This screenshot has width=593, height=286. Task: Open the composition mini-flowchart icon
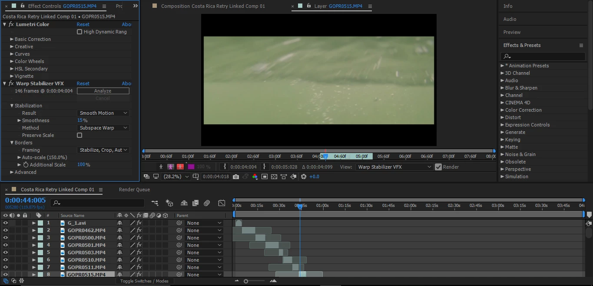[155, 203]
